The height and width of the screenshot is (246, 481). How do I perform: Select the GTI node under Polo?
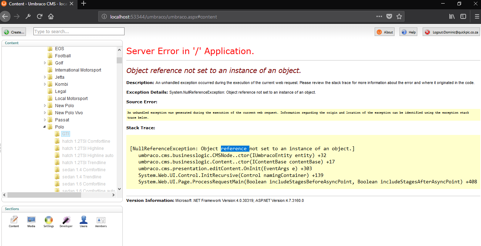point(66,134)
